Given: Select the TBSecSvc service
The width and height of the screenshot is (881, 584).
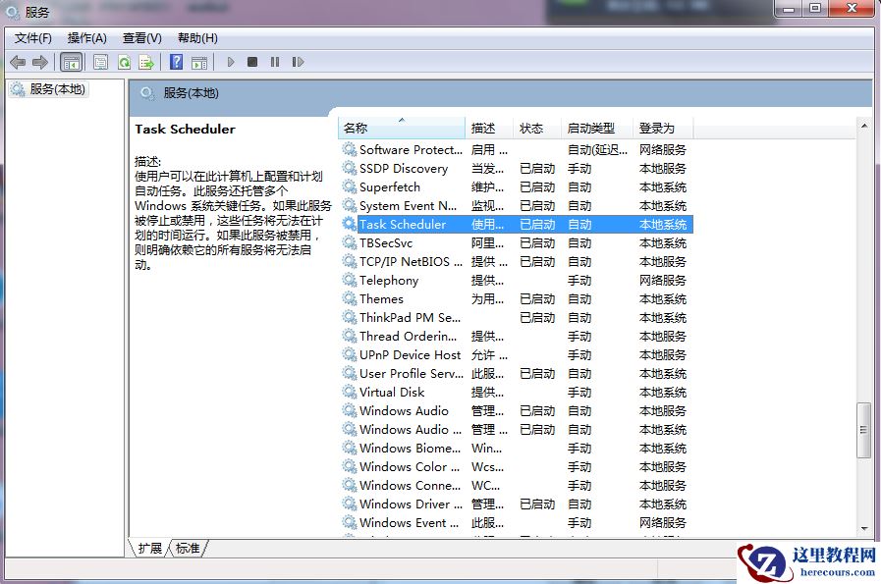Looking at the screenshot, I should [x=517, y=243].
